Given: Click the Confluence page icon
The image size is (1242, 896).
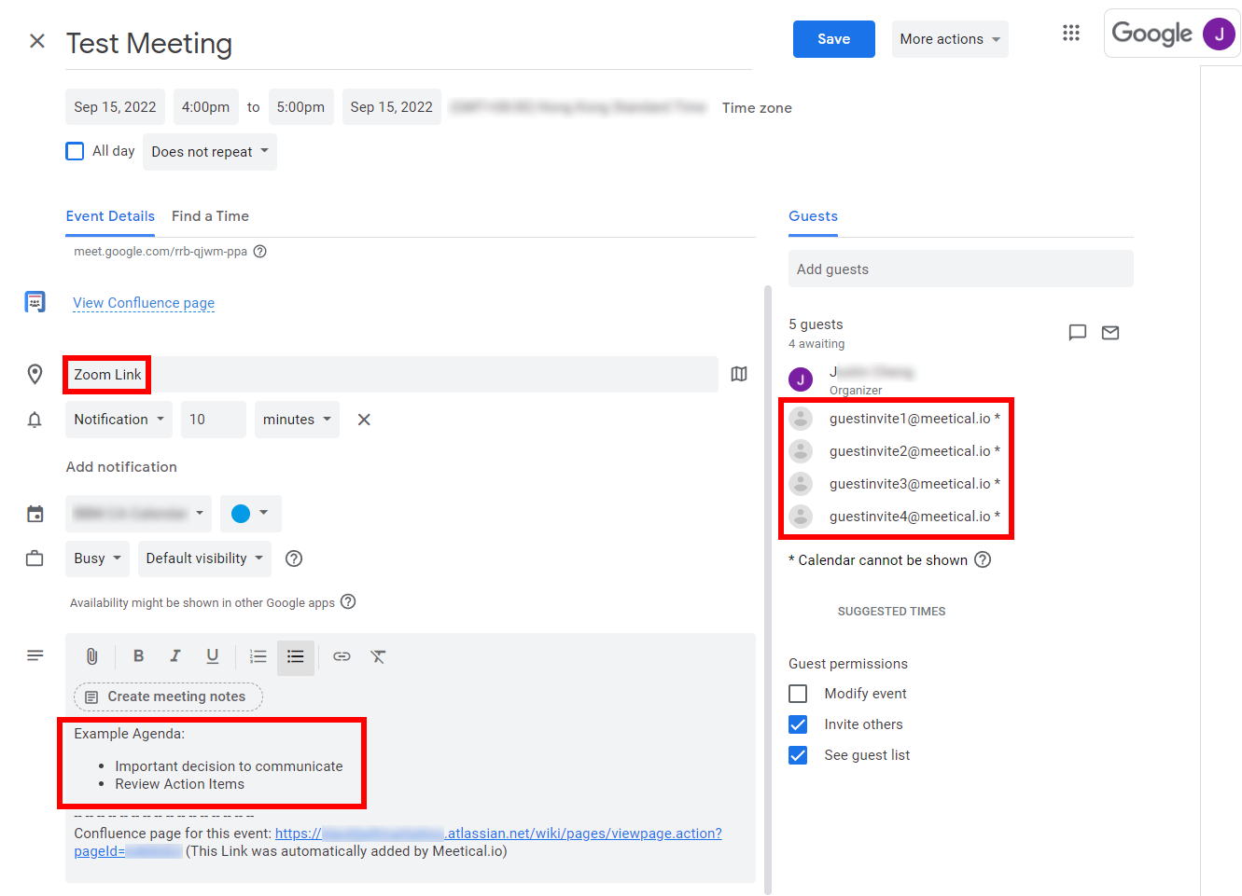Looking at the screenshot, I should click(35, 302).
